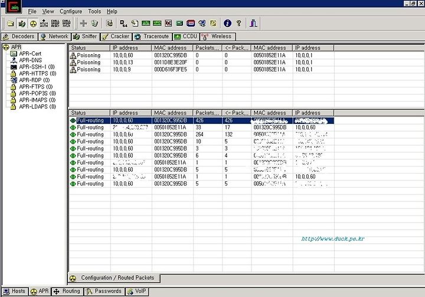Select APR-IMAPS (0) in the tree
The image size is (425, 297).
pos(37,100)
